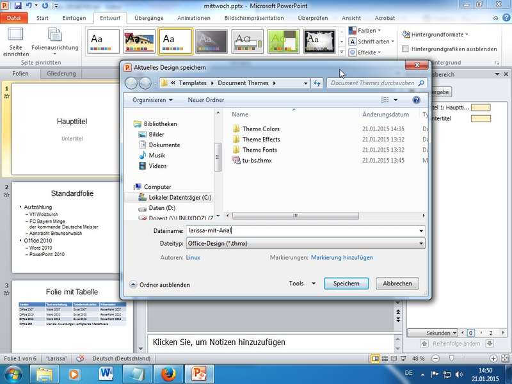Click the zoom slider in the status bar
The image size is (512, 384).
pos(452,358)
